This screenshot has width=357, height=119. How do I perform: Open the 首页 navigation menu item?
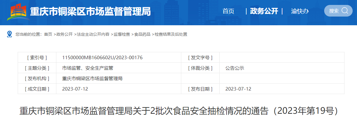point(228,11)
